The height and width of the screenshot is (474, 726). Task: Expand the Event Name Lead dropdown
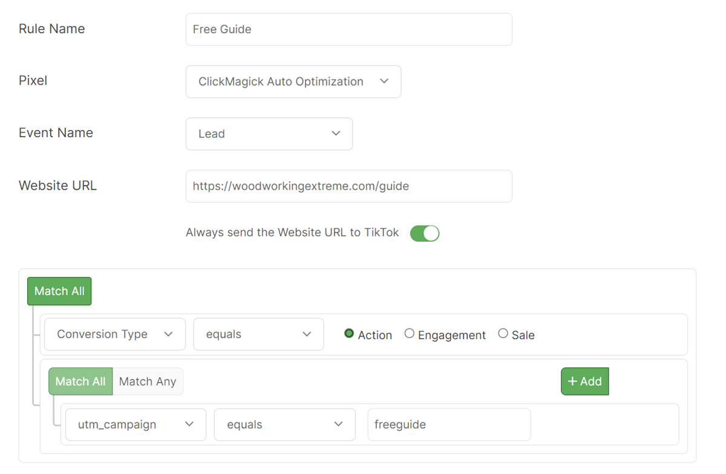pos(269,134)
